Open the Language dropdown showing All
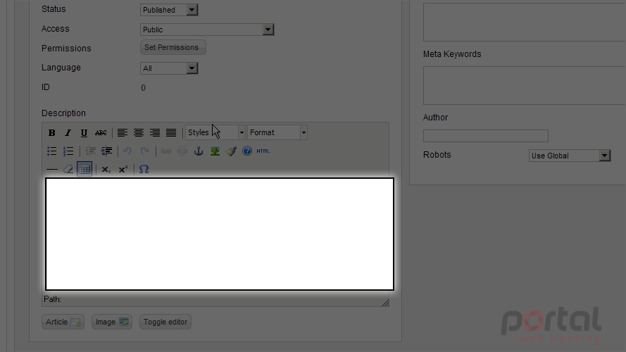This screenshot has width=626, height=352. point(169,68)
